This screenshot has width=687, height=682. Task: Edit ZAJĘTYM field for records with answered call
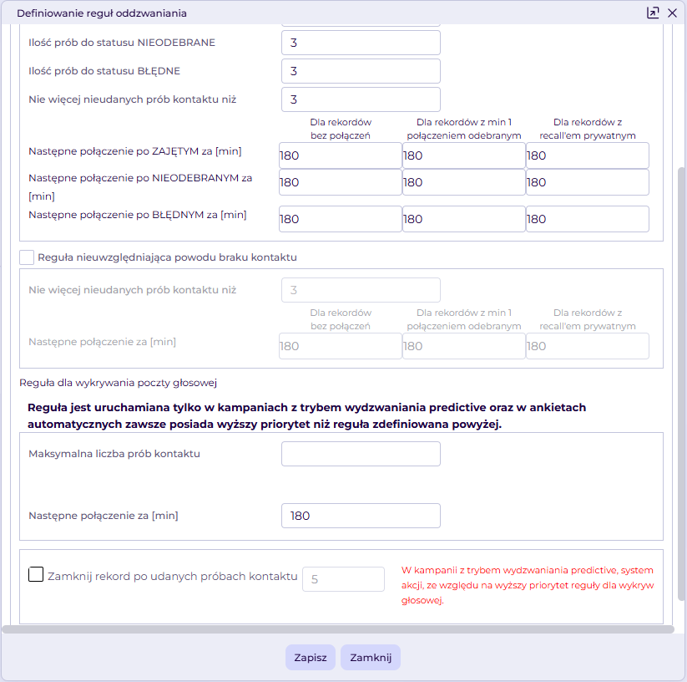click(464, 155)
